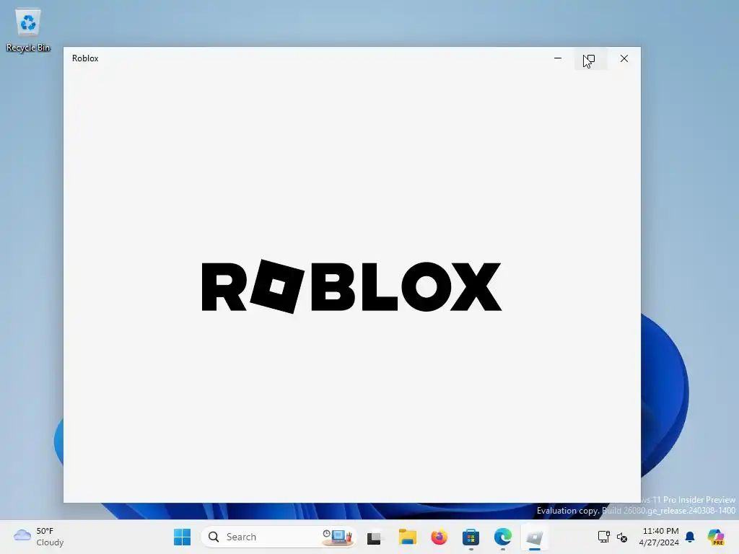Open Microsoft Store from the taskbar

click(471, 537)
